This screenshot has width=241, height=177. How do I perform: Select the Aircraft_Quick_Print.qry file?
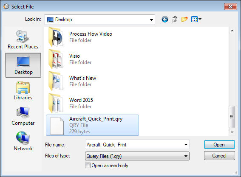tap(92, 125)
